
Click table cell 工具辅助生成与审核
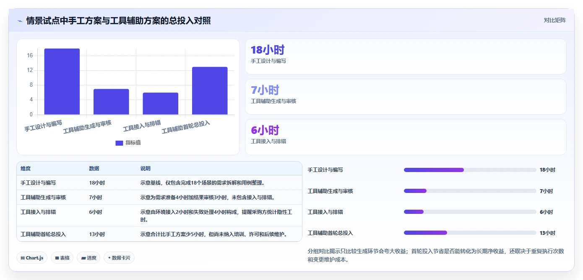pyautogui.click(x=43, y=198)
